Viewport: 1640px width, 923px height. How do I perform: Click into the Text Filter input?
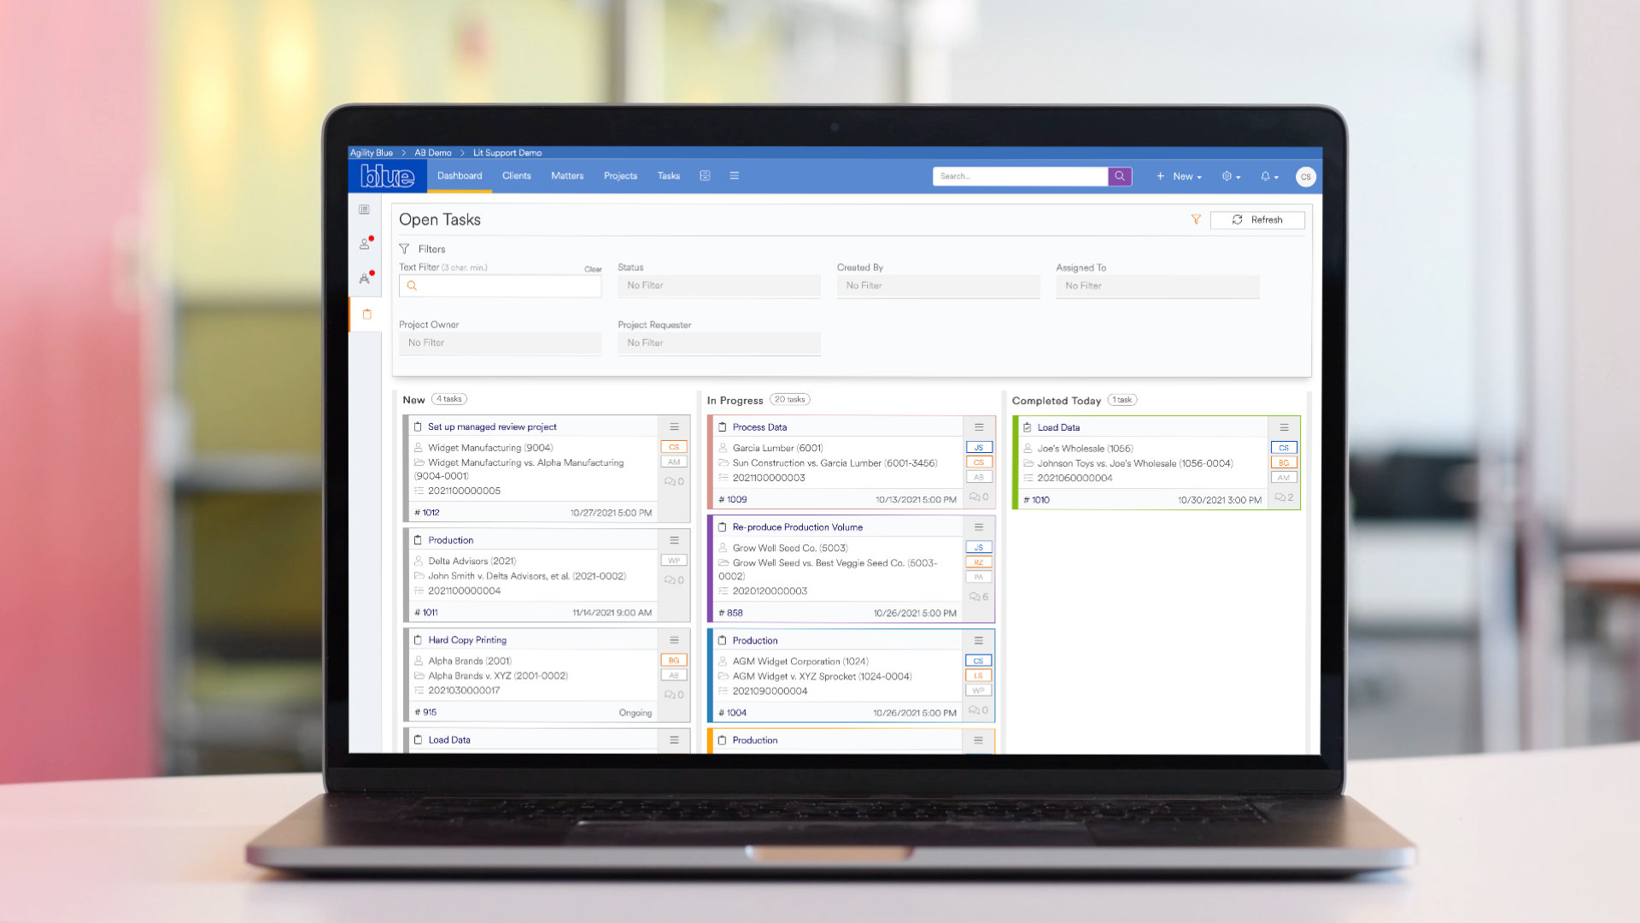500,286
